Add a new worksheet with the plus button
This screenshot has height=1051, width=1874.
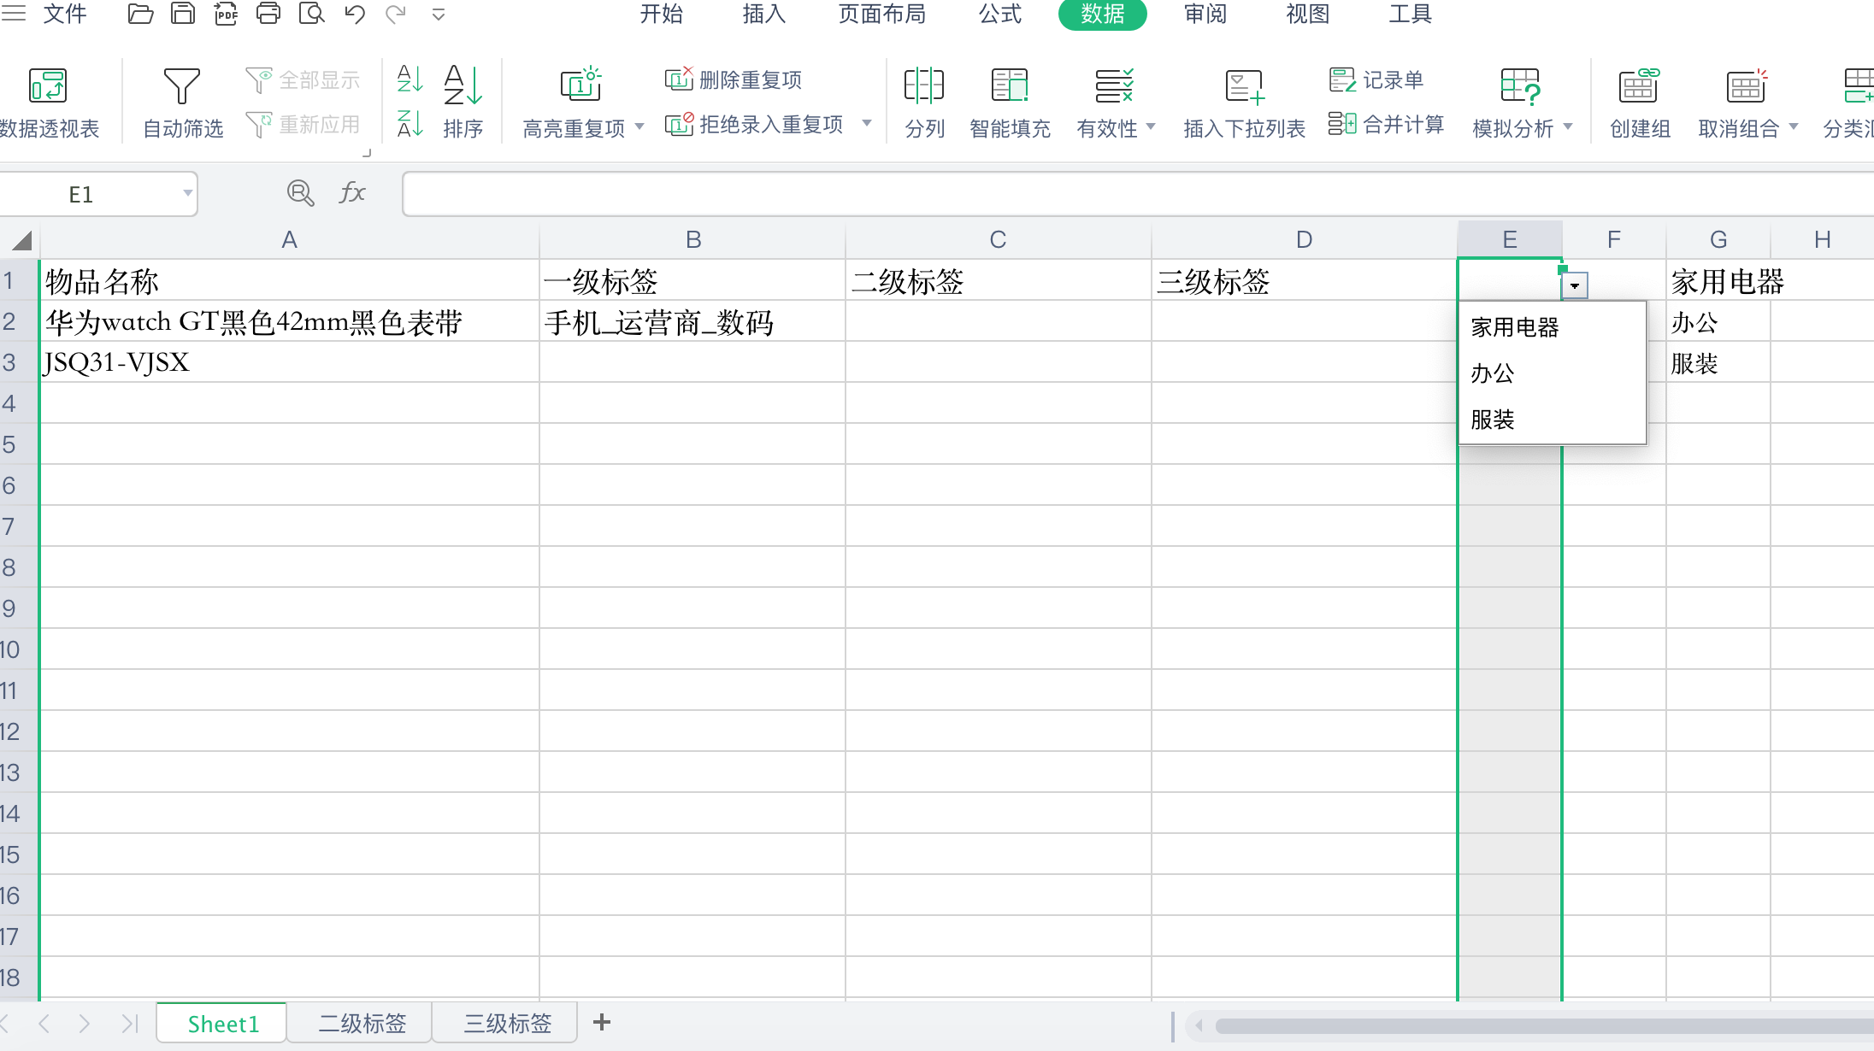pos(602,1022)
